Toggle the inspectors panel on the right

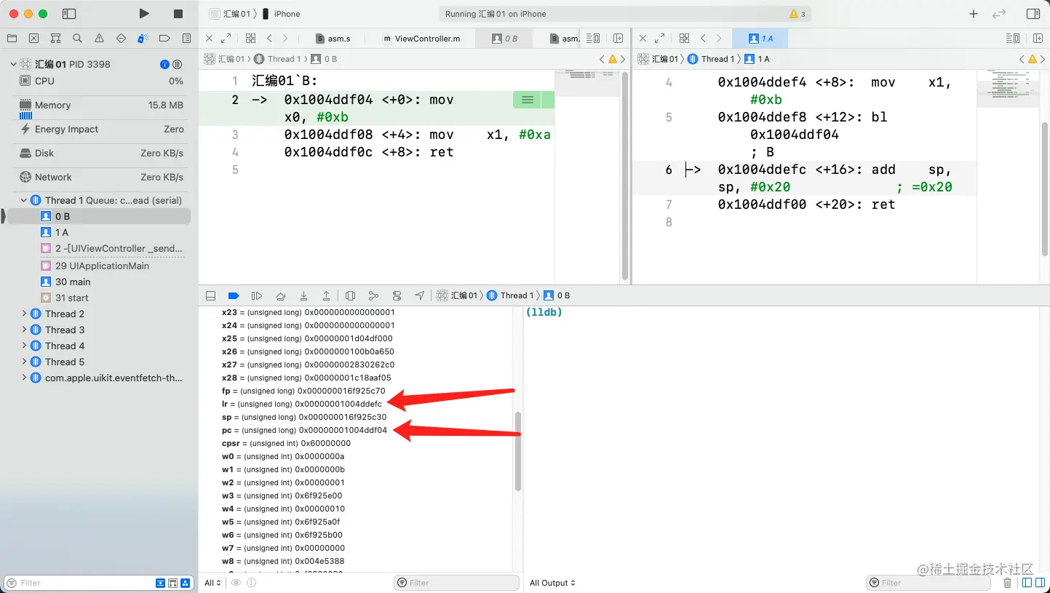(x=1033, y=14)
